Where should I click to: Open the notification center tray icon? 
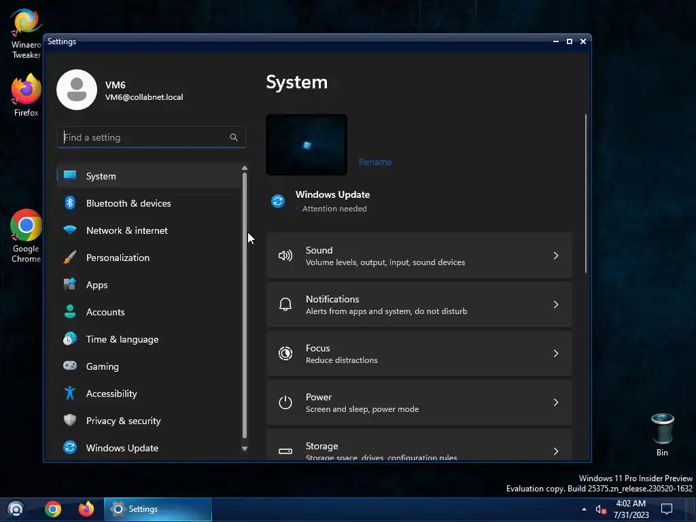pyautogui.click(x=666, y=508)
